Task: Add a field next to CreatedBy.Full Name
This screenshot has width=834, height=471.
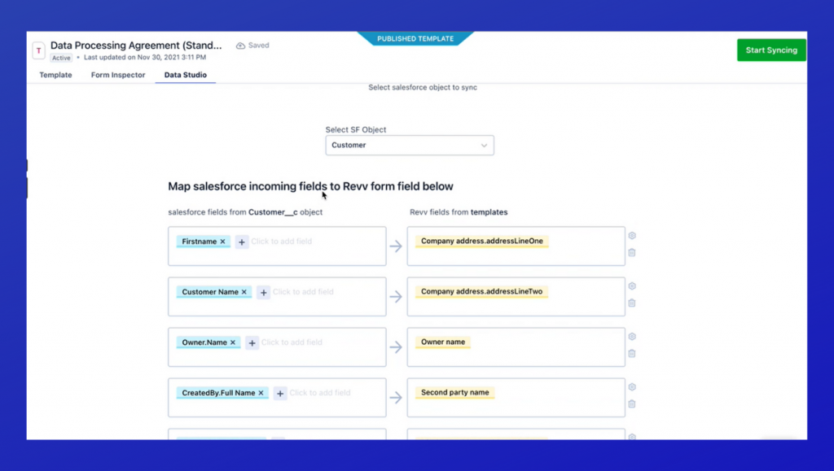Action: point(280,393)
